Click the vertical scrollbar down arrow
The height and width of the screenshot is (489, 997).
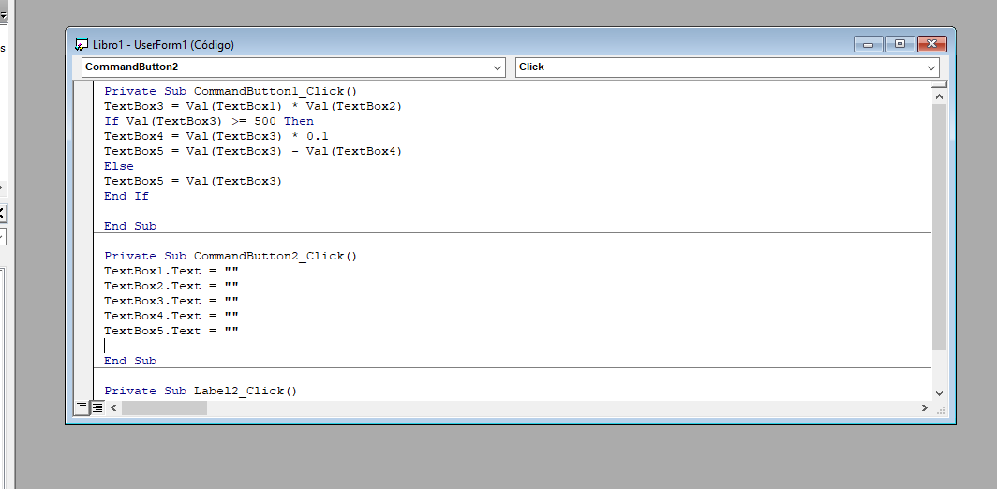coord(939,393)
